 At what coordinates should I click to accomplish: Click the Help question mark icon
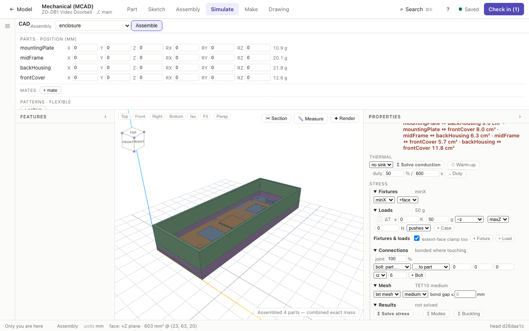pos(448,9)
